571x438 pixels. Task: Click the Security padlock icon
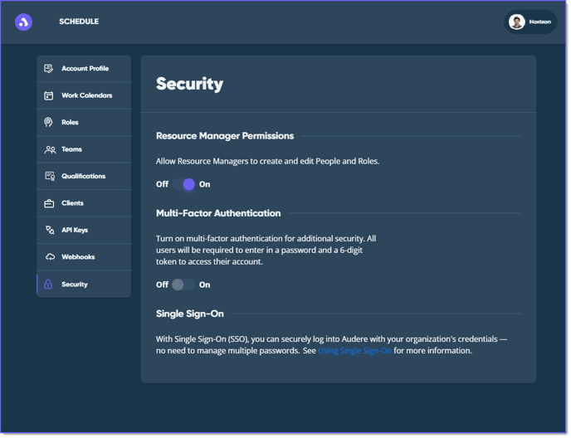48,285
